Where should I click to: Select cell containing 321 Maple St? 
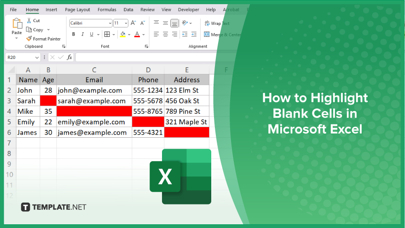pyautogui.click(x=186, y=122)
